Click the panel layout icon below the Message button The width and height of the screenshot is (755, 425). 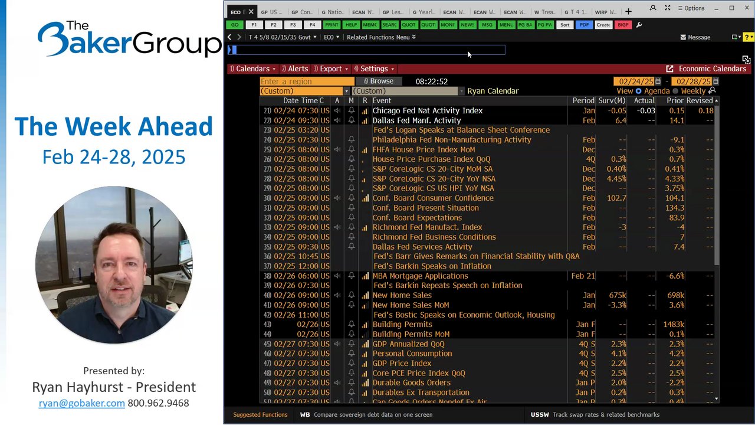click(746, 60)
